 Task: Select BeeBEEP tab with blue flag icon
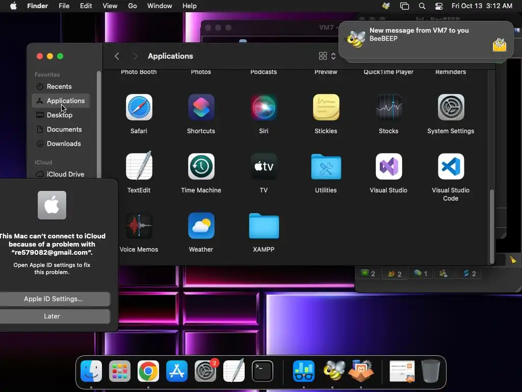[x=469, y=274]
